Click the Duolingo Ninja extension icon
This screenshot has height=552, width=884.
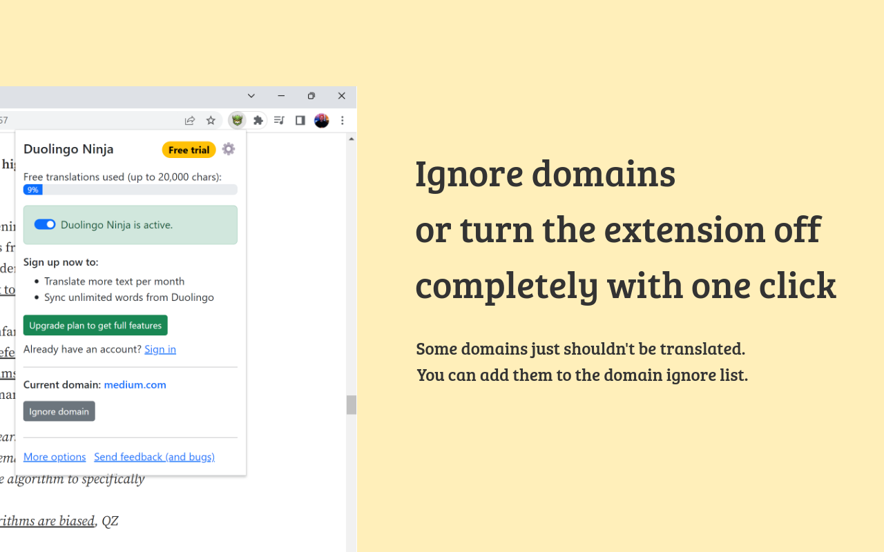238,120
